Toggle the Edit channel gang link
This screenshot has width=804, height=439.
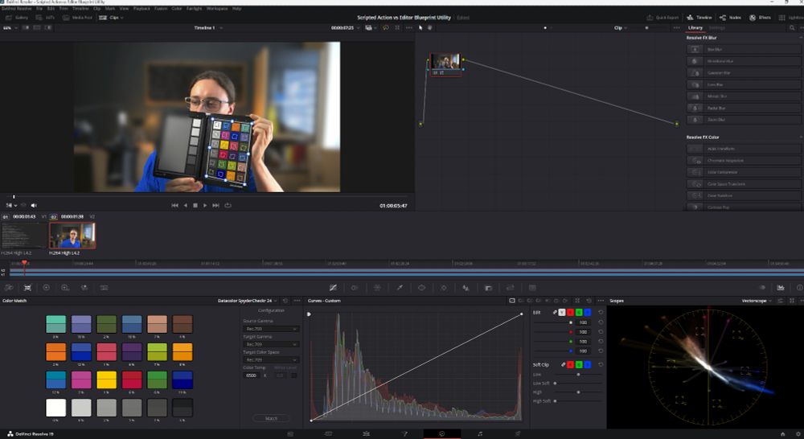pos(554,312)
